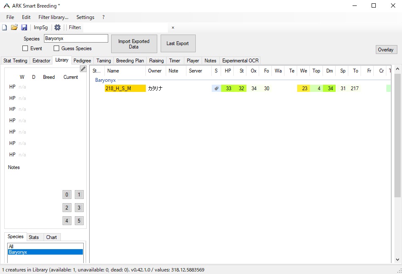Click the We value 23 cell

point(304,89)
